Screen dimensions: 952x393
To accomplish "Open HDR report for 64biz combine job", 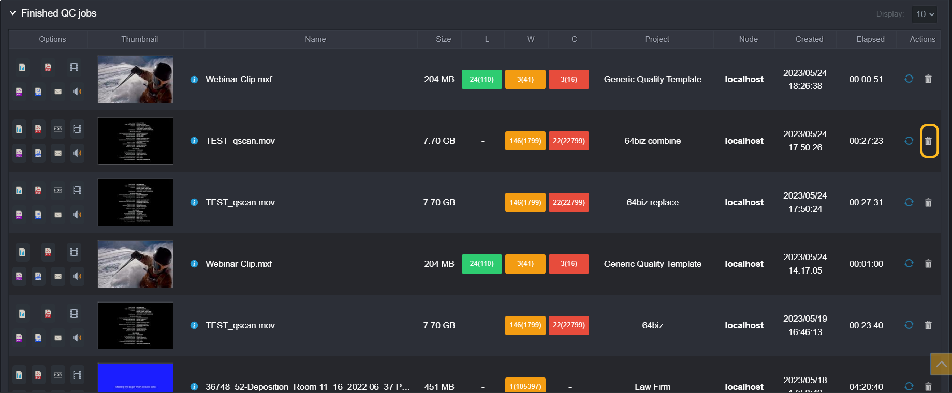I will click(x=58, y=129).
